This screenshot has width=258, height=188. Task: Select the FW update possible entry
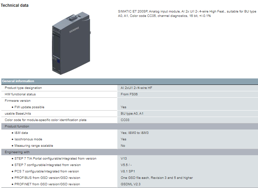(29, 107)
